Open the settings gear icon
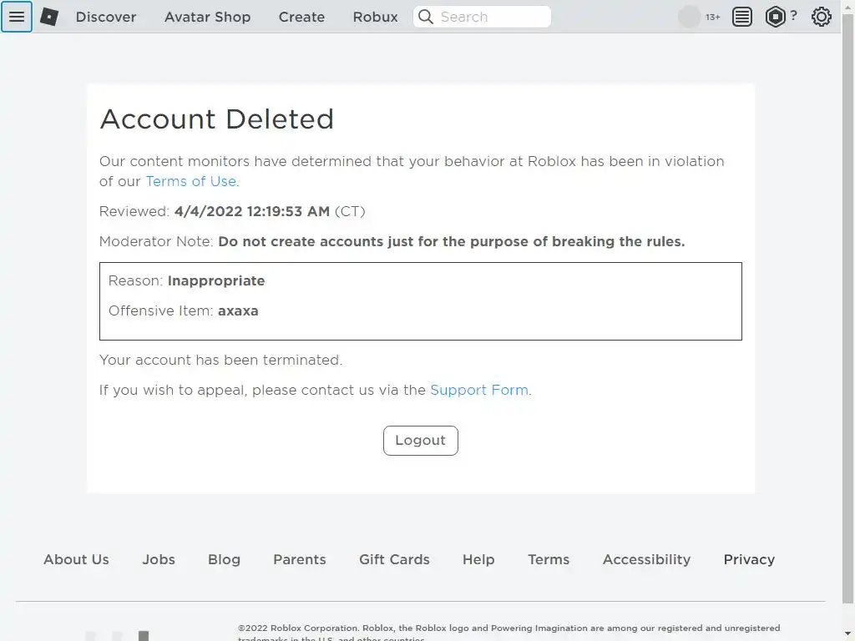Viewport: 855px width, 641px height. coord(822,17)
